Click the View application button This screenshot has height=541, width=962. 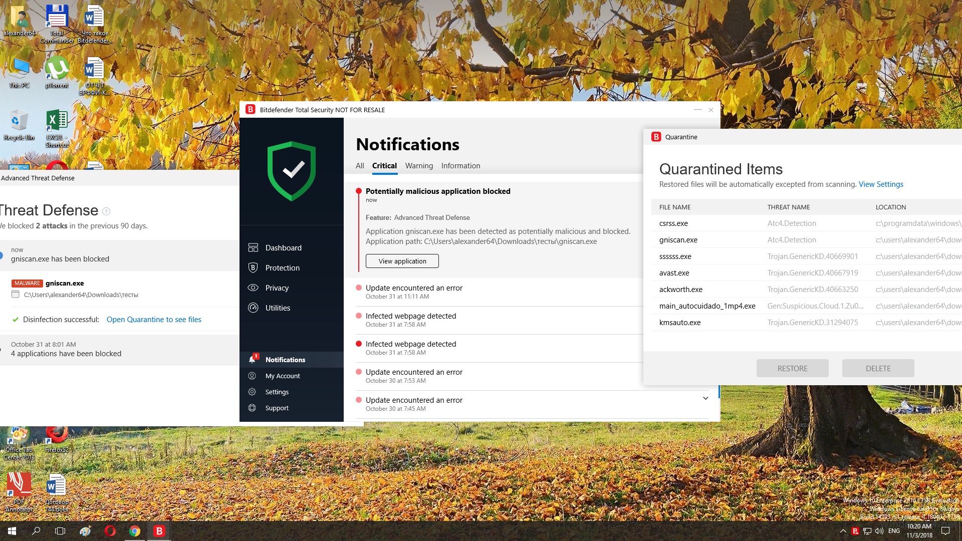tap(402, 261)
